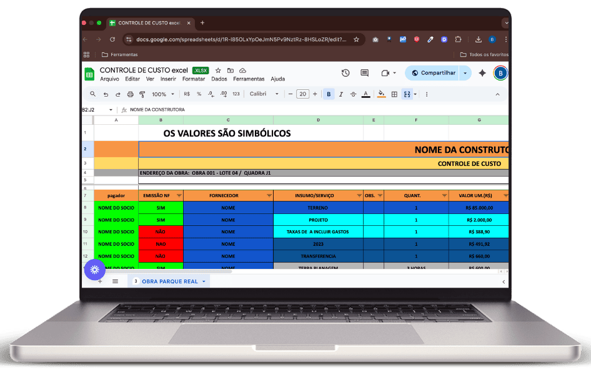Toggle italic formatting

click(341, 94)
